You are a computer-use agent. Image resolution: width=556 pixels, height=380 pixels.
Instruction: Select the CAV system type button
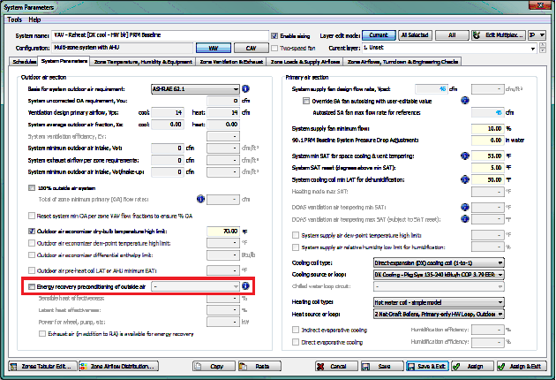click(251, 47)
